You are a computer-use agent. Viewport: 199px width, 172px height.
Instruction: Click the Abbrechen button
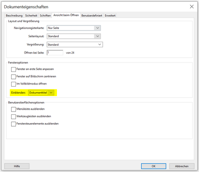pos(182,166)
